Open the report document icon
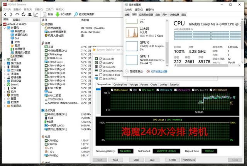Image resolution: width=247 pixels, height=166 pixels. click(45, 15)
